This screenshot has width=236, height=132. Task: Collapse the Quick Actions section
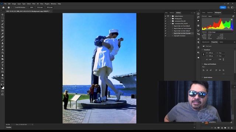(202, 77)
